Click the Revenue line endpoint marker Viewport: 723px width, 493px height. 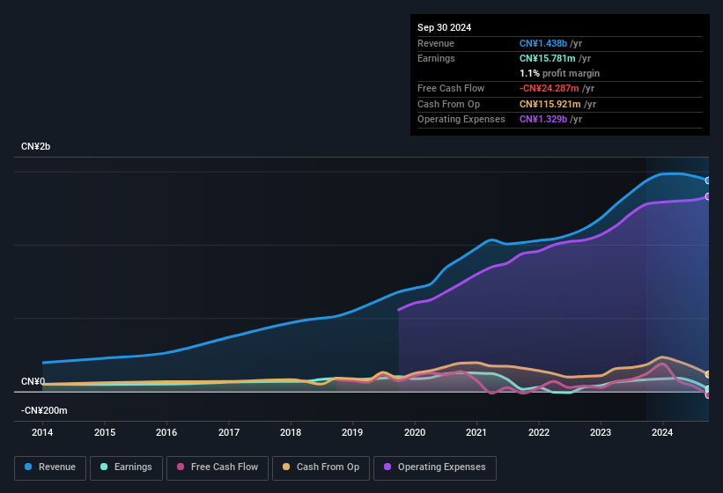(708, 180)
